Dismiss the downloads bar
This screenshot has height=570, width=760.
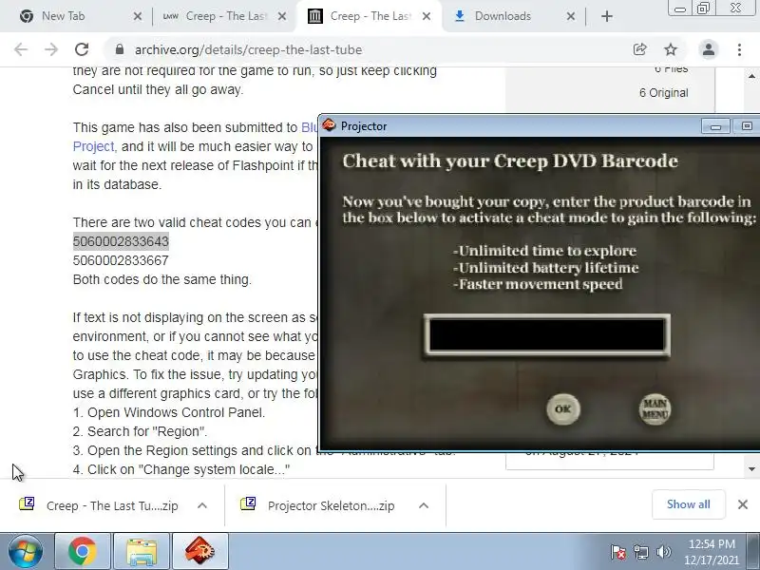pos(743,504)
